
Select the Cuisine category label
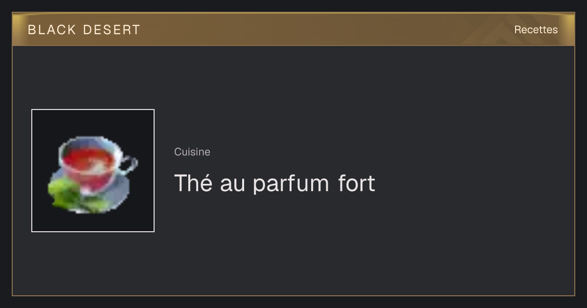tap(192, 152)
